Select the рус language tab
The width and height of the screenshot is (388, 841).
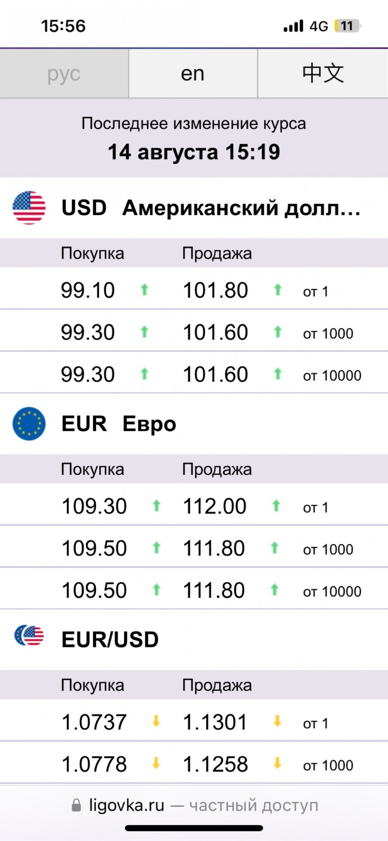point(64,73)
